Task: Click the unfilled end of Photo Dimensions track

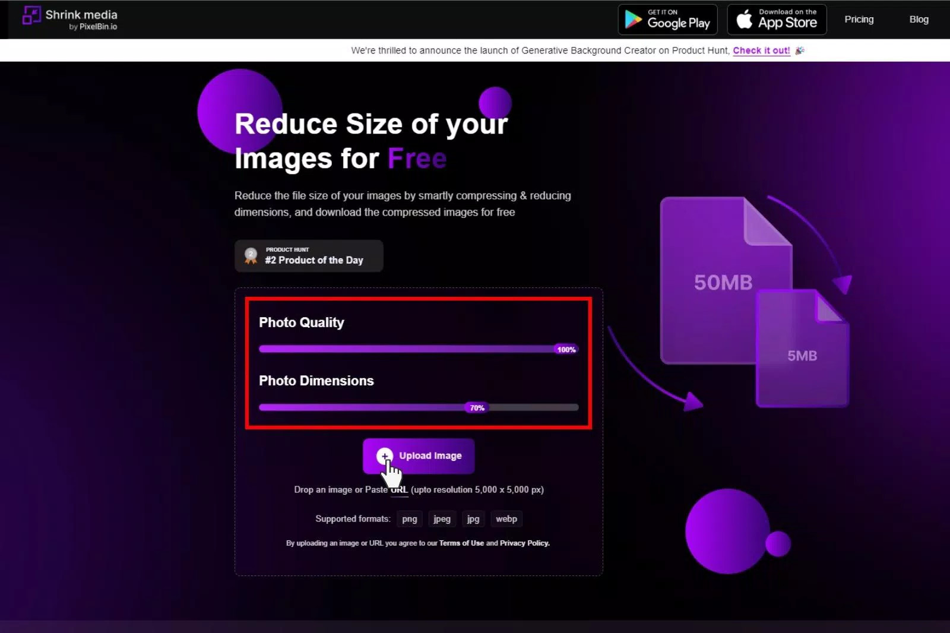Action: coord(533,407)
